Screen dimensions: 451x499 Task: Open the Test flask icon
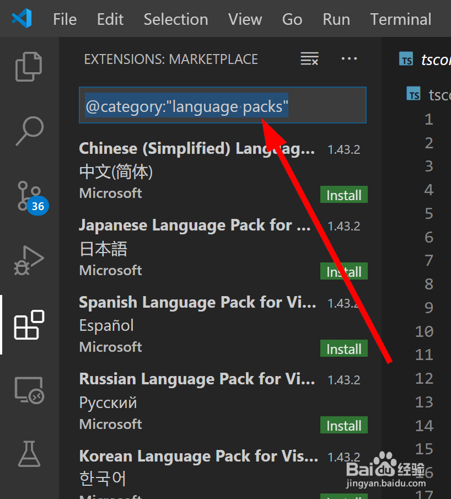(29, 454)
